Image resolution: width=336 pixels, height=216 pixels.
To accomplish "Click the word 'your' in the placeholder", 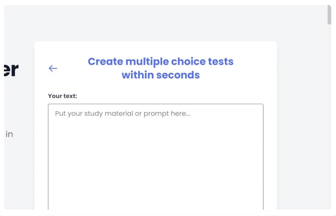I will [76, 114].
